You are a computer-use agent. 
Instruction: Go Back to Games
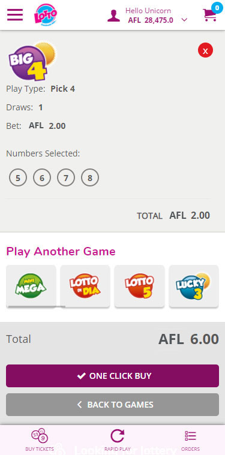112,405
